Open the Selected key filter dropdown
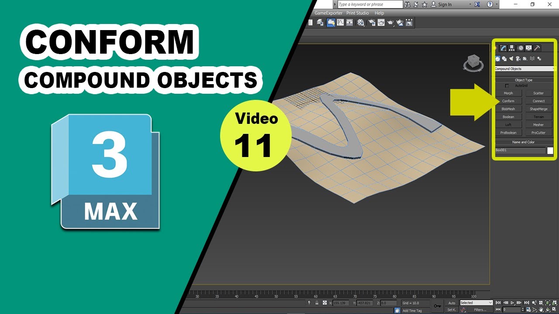Image resolution: width=559 pixels, height=314 pixels. pyautogui.click(x=476, y=303)
